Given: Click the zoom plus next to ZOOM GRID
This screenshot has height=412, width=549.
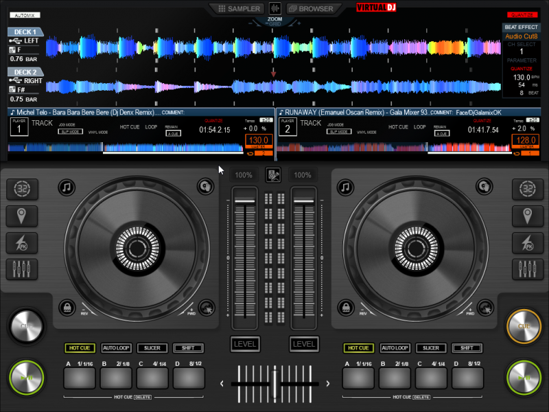Looking at the screenshot, I should [x=299, y=23].
